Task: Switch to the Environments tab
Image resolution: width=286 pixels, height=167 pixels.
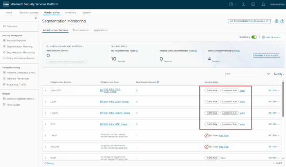Action: (x=81, y=30)
